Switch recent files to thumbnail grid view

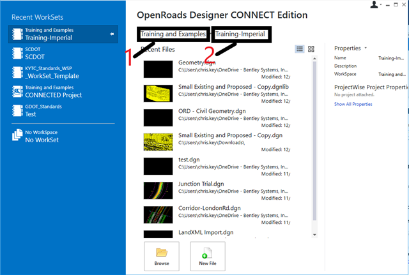[311, 49]
